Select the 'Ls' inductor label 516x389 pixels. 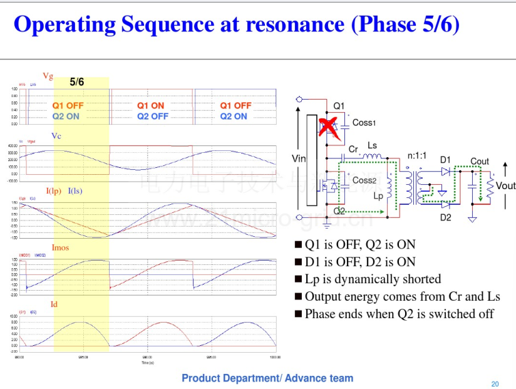click(372, 145)
